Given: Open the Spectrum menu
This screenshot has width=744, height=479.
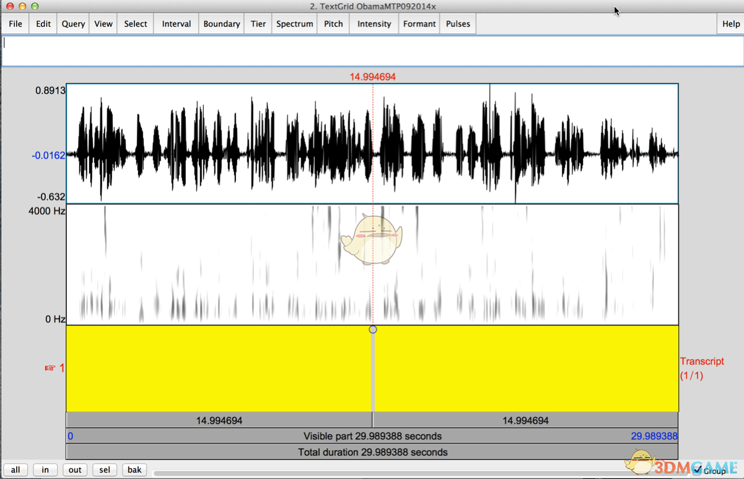Looking at the screenshot, I should (x=294, y=24).
